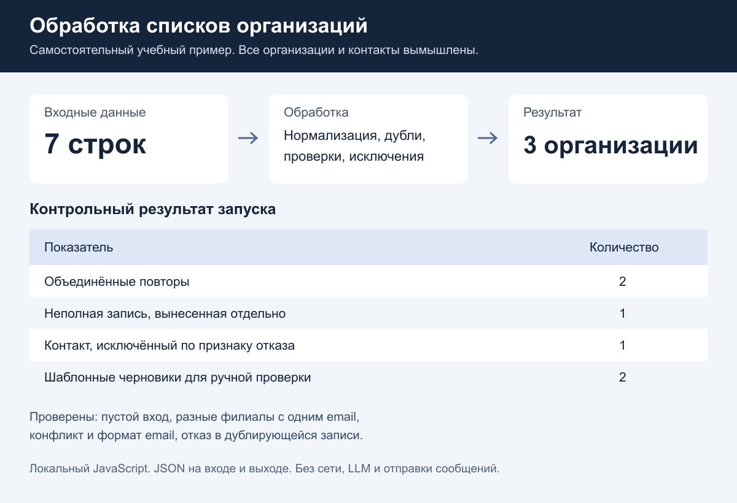The width and height of the screenshot is (737, 503).
Task: Click the "Количество" column header
Action: (624, 247)
